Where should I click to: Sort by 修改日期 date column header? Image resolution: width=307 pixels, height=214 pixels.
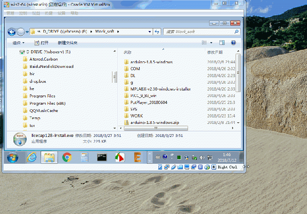coord(215,53)
